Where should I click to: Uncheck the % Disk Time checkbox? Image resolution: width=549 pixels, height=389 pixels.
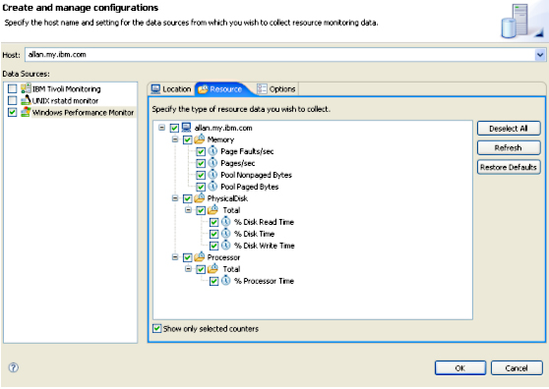213,234
